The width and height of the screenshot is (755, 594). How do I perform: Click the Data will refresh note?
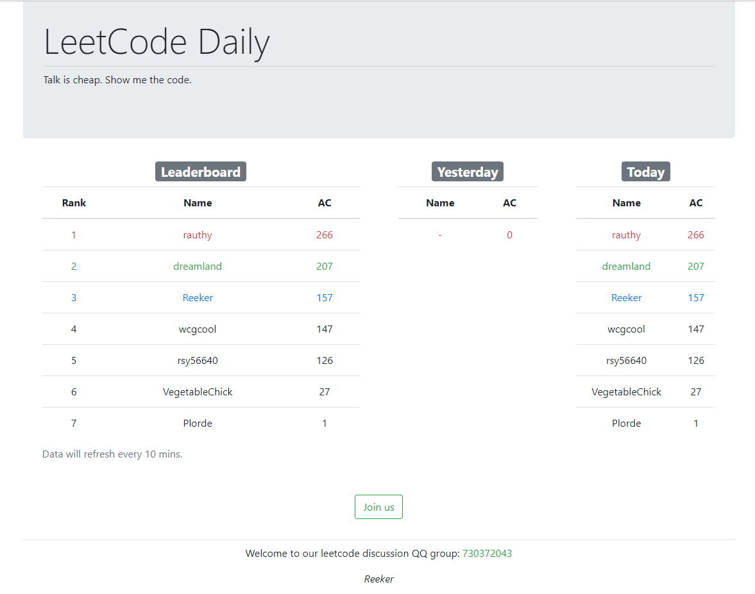[112, 454]
